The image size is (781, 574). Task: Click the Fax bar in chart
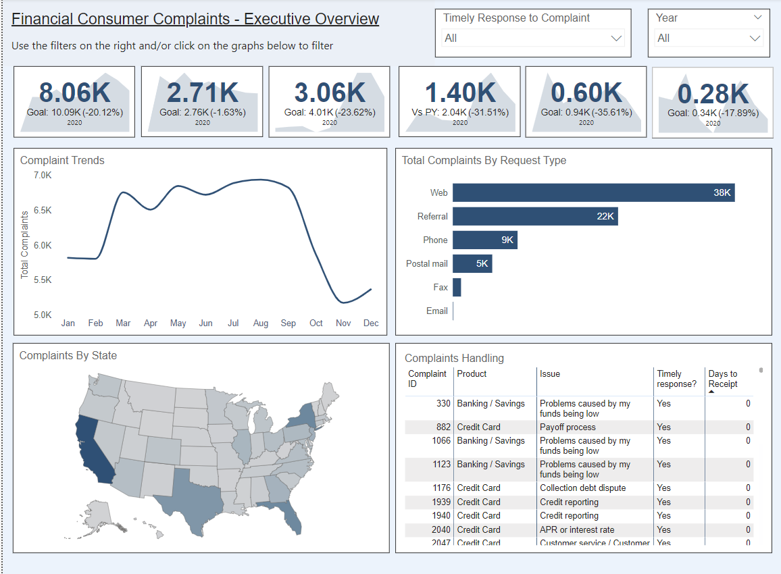tap(457, 287)
